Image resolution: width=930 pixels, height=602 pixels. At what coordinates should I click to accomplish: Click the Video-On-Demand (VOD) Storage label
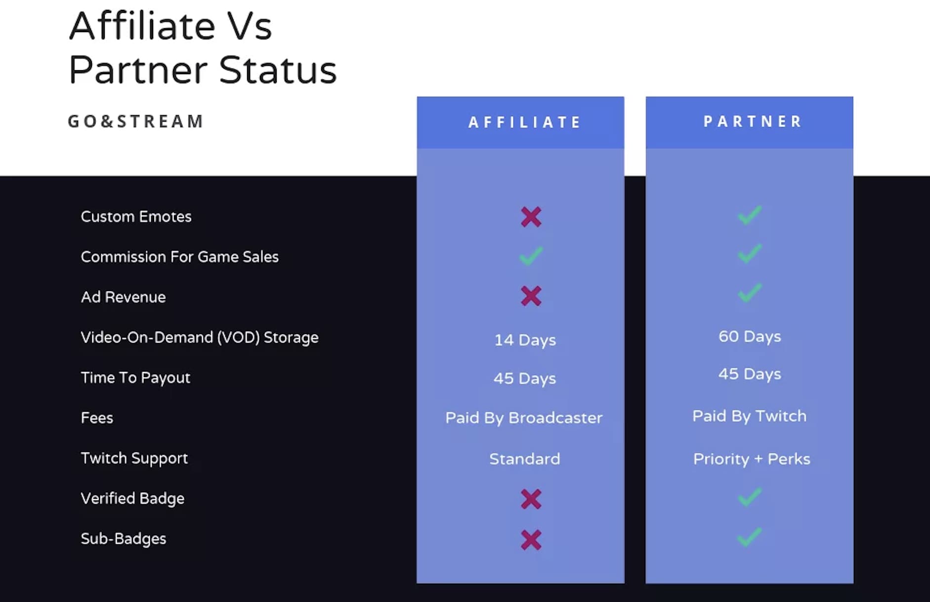click(199, 337)
